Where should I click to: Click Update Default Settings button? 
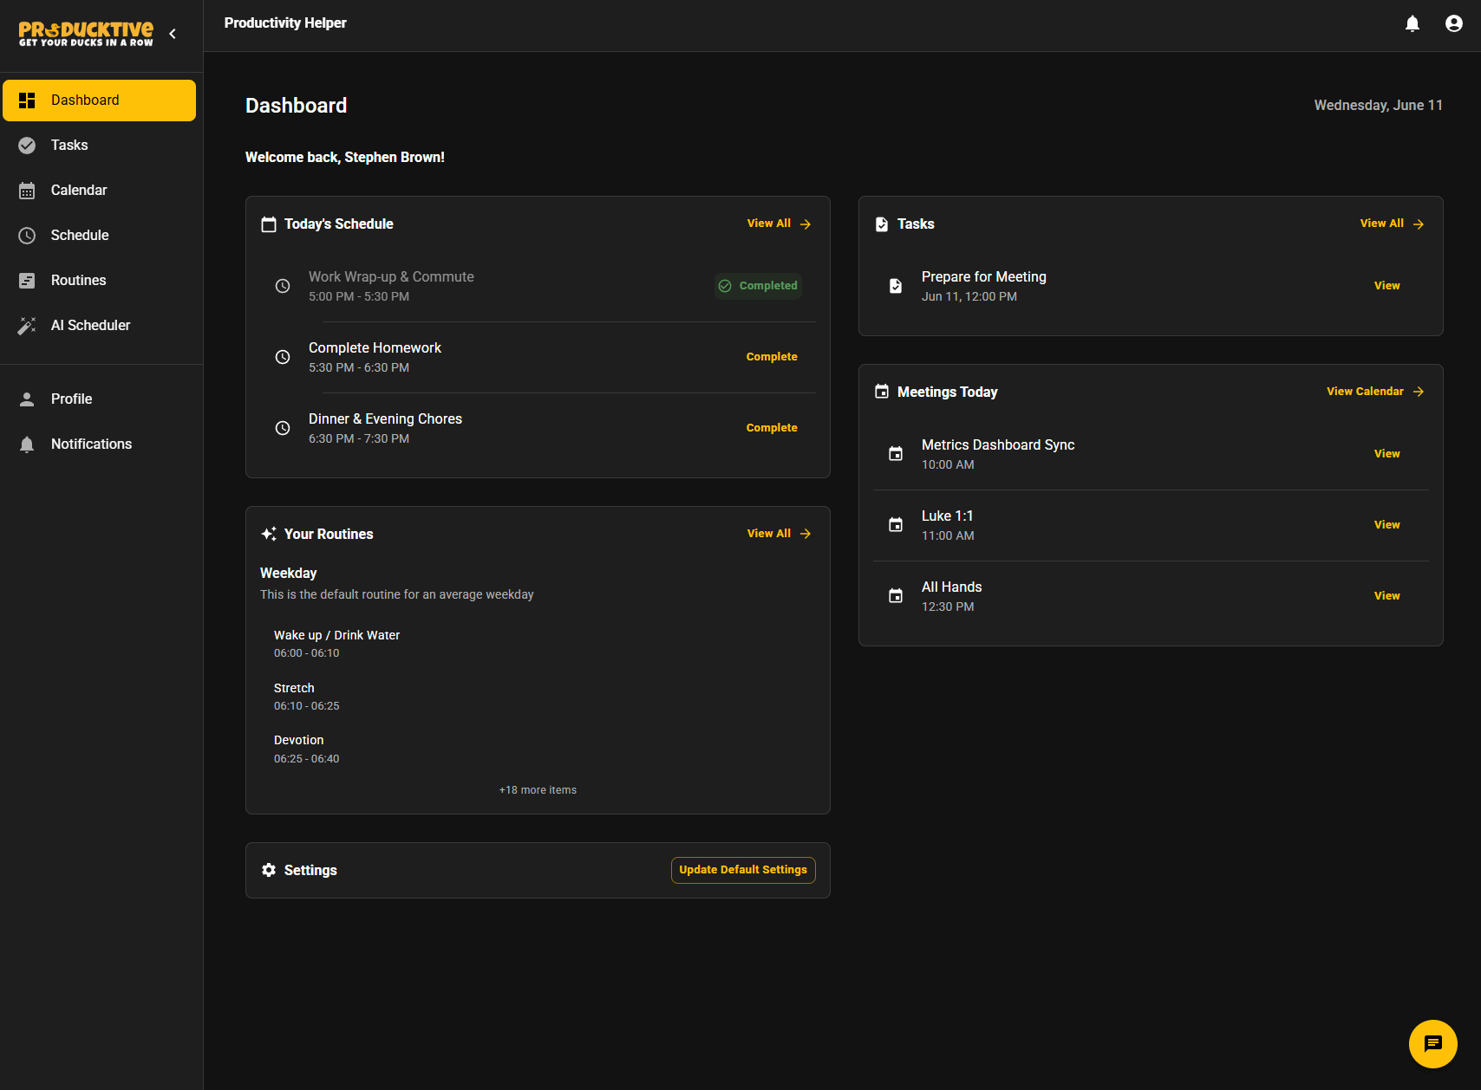[x=742, y=870]
